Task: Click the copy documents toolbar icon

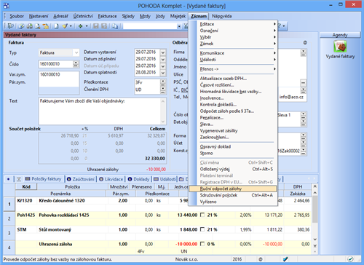Action: point(115,26)
